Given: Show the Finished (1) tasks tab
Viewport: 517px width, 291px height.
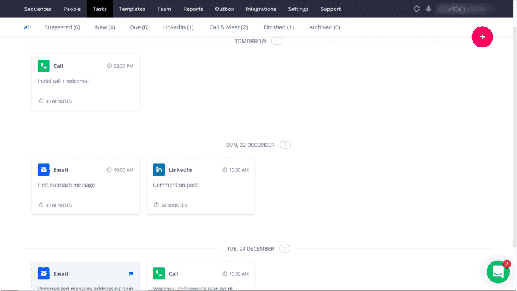Looking at the screenshot, I should click(279, 27).
